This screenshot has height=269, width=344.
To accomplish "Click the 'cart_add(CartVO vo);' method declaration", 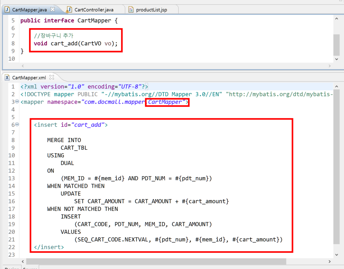I will 84,43.
